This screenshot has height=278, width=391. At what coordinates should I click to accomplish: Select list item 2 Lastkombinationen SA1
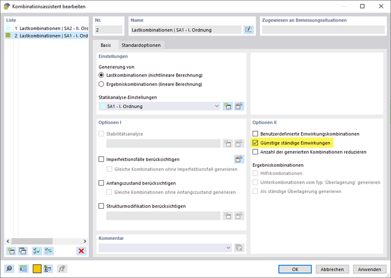[47, 36]
